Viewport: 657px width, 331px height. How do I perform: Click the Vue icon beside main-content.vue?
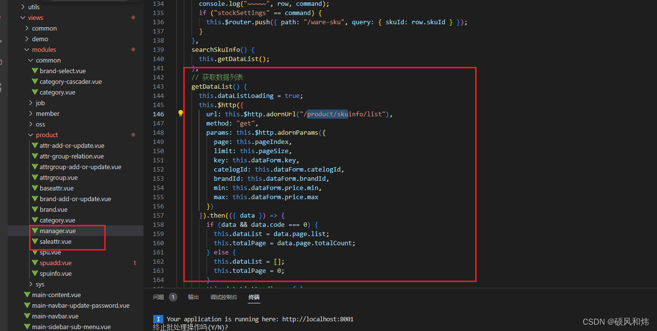coord(27,295)
